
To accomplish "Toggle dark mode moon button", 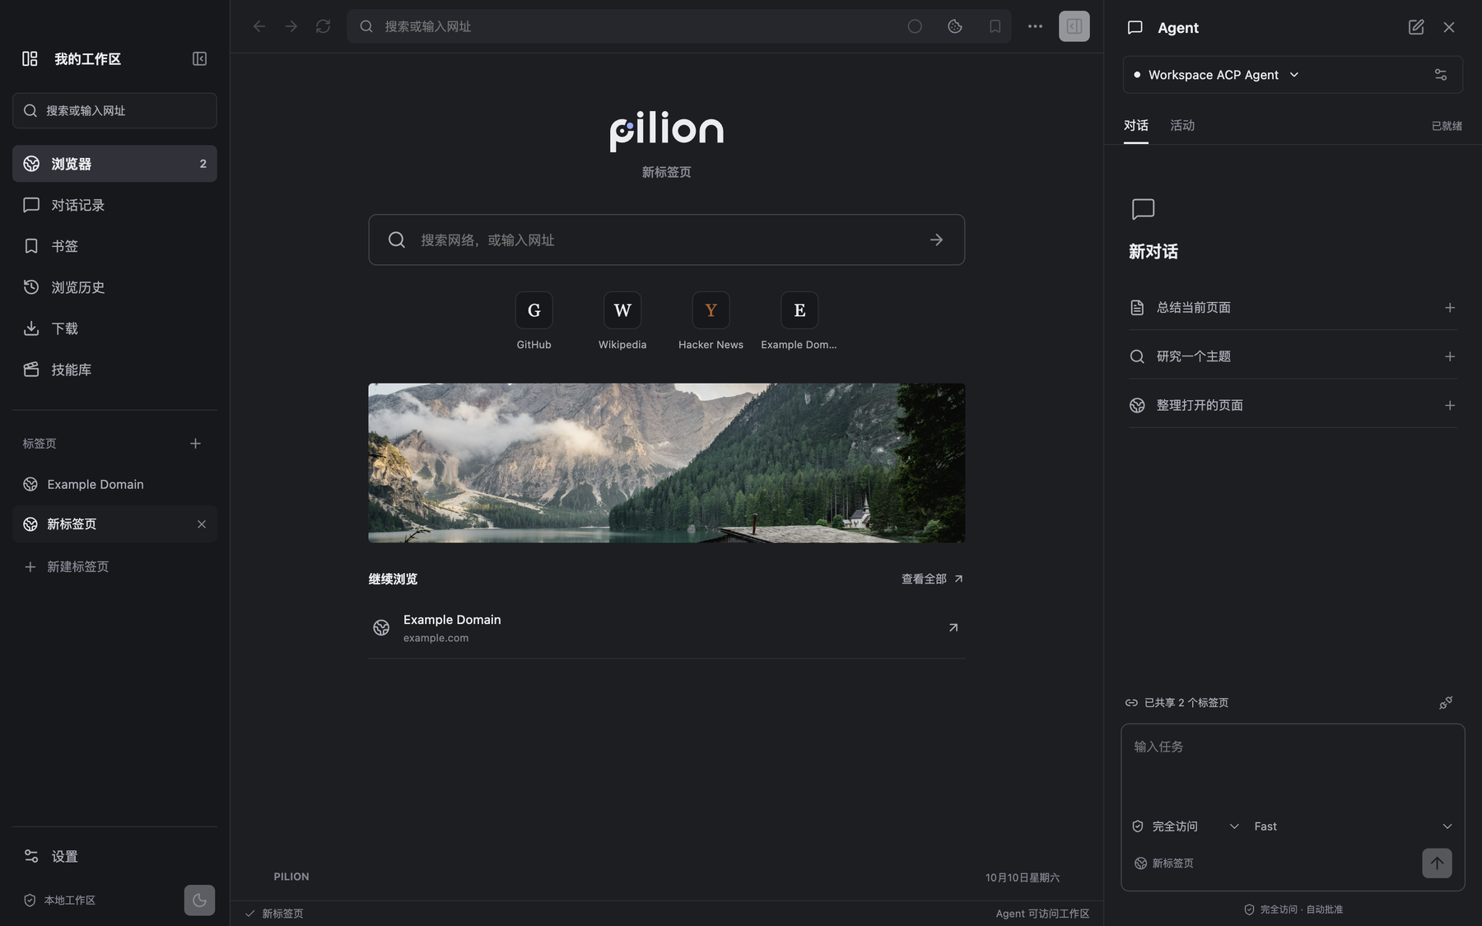I will (x=199, y=900).
